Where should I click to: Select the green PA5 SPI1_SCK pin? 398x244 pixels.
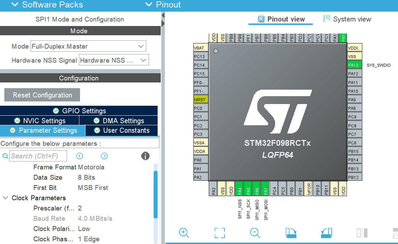(248, 189)
